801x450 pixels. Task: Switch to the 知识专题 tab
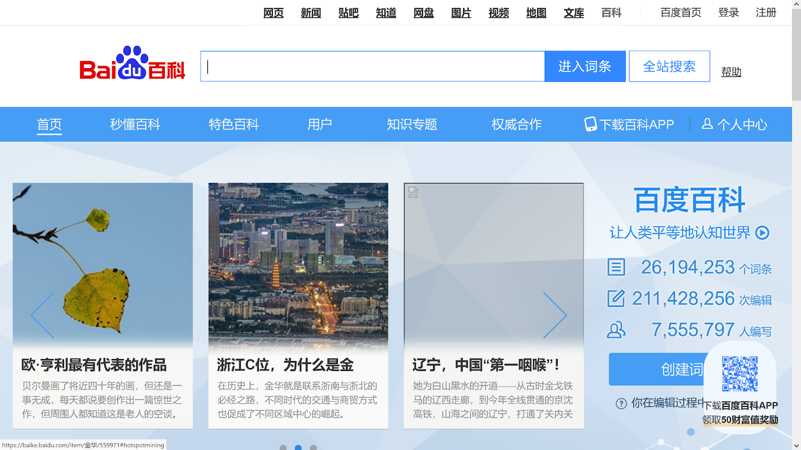412,124
